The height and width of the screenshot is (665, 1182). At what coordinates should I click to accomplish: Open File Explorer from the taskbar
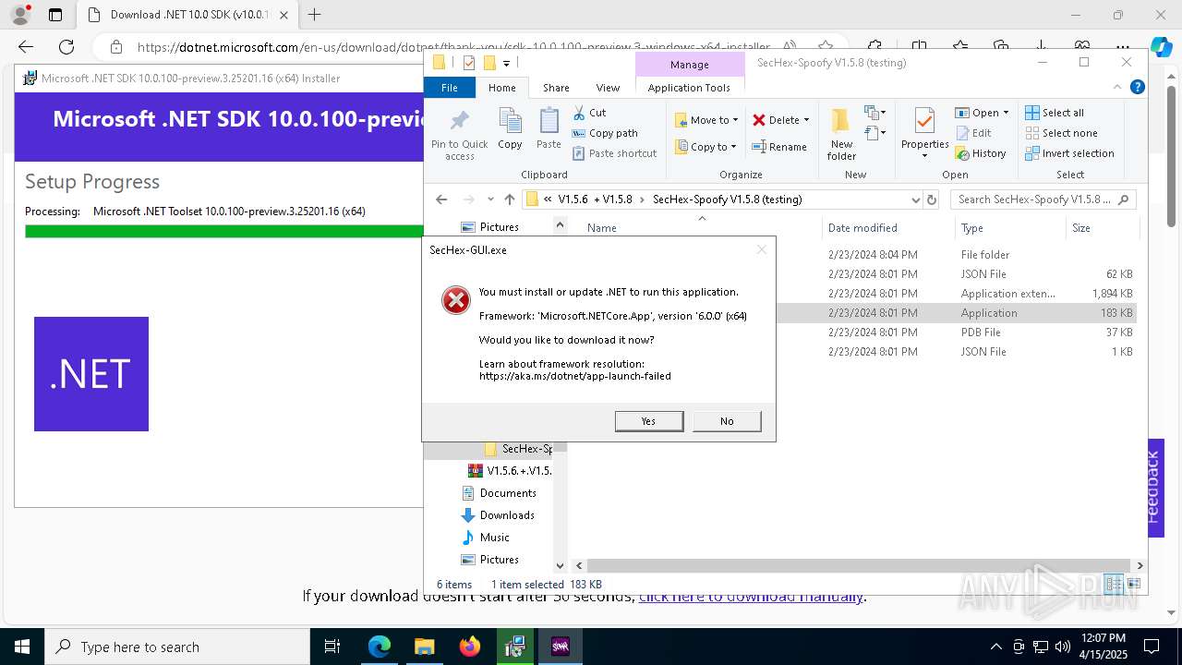click(425, 647)
